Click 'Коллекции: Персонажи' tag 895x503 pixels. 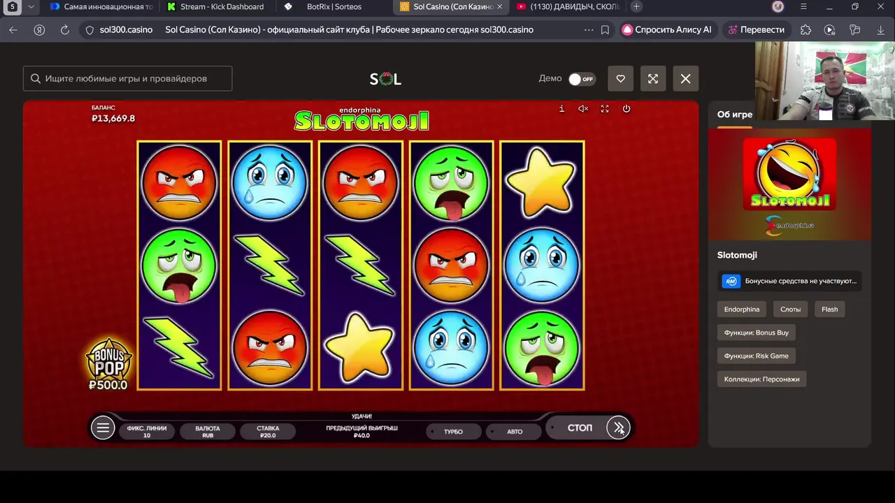tap(762, 379)
